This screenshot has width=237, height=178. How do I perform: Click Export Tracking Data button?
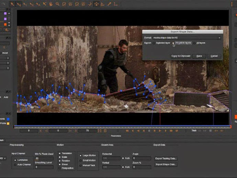(x=166, y=159)
